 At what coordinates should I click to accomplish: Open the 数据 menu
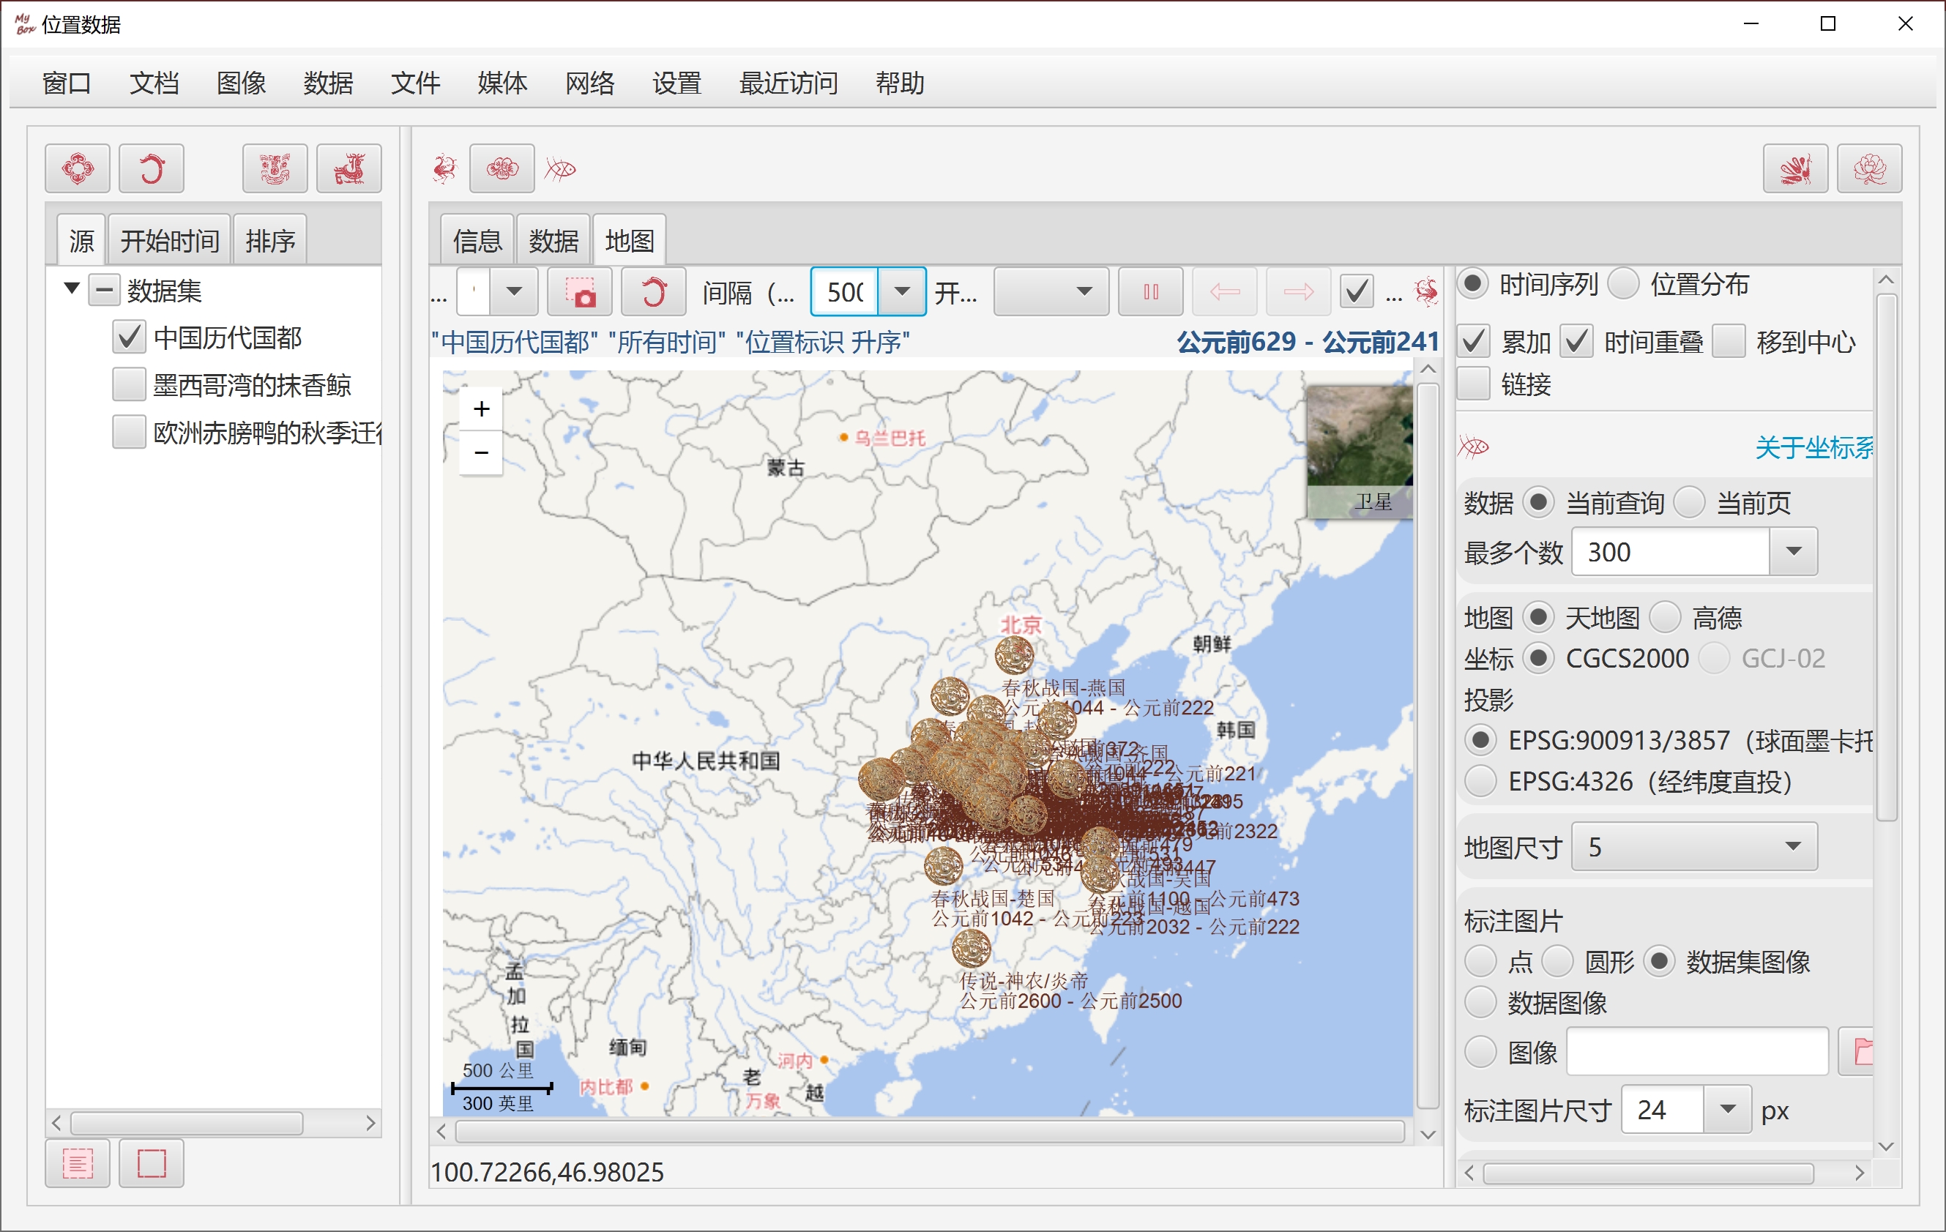(x=328, y=83)
